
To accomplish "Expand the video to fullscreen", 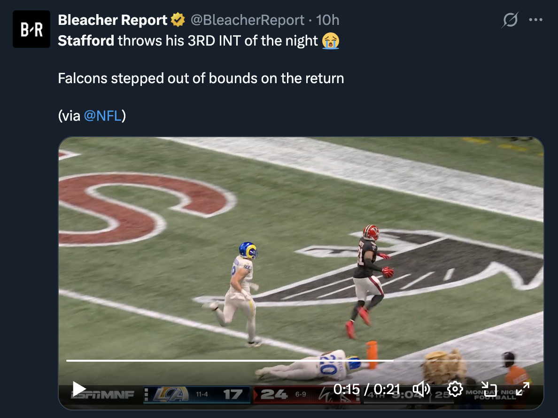I will coord(522,389).
